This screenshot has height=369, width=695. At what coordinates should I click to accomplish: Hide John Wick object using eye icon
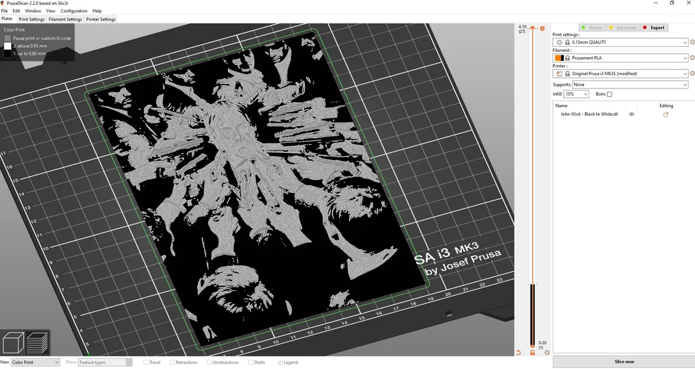click(x=631, y=114)
